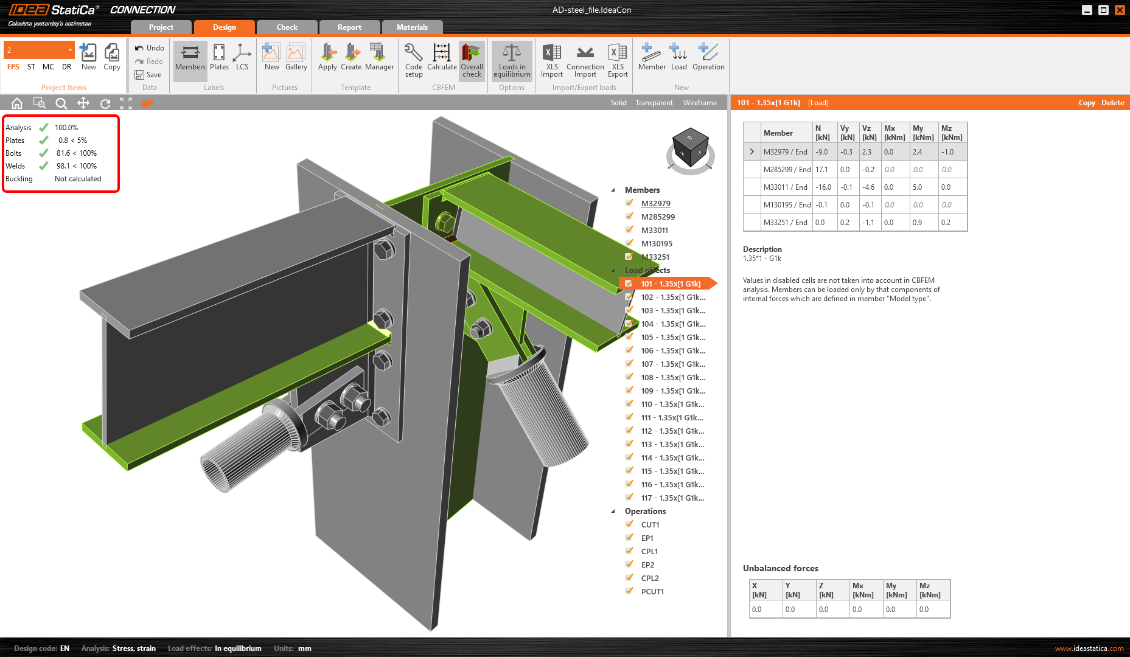
Task: Uncheck member M285299 in the tree
Action: (629, 217)
